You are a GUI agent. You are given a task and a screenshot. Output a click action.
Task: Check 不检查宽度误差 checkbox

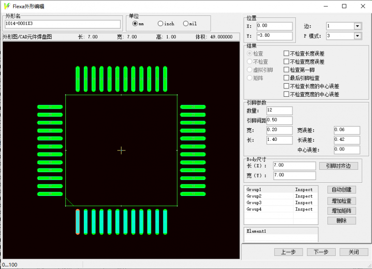pyautogui.click(x=286, y=61)
